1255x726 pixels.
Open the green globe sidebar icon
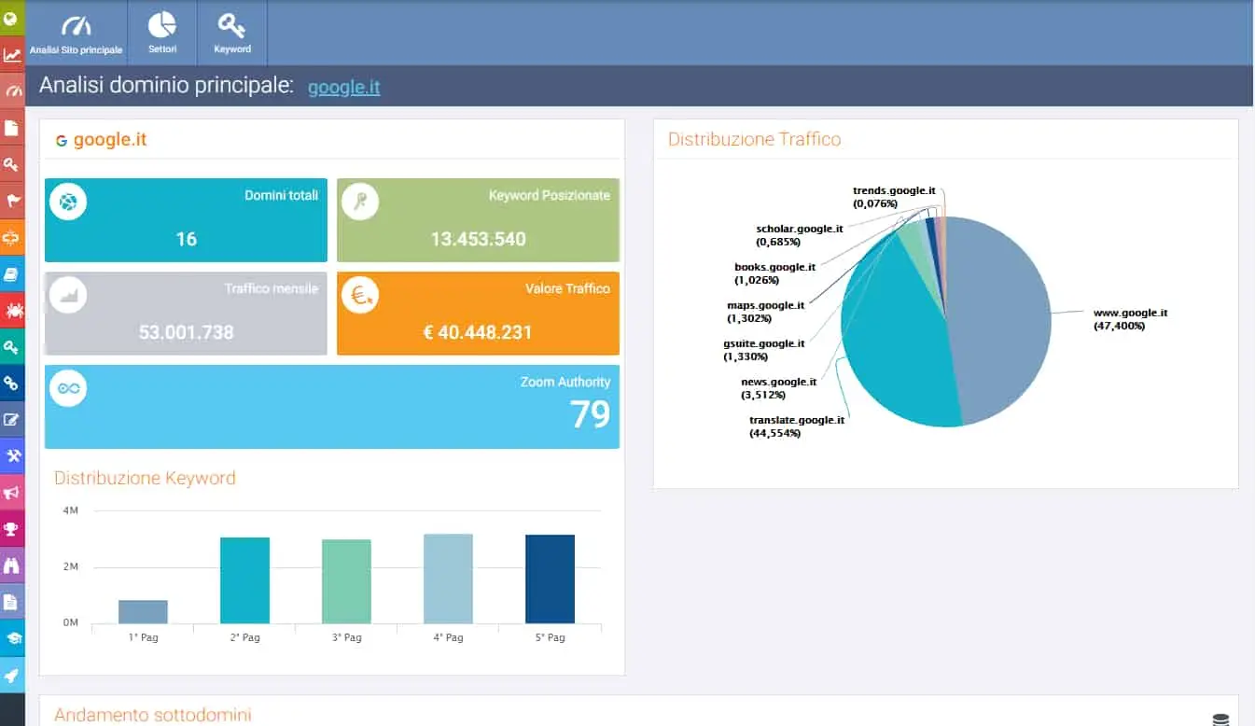click(12, 18)
